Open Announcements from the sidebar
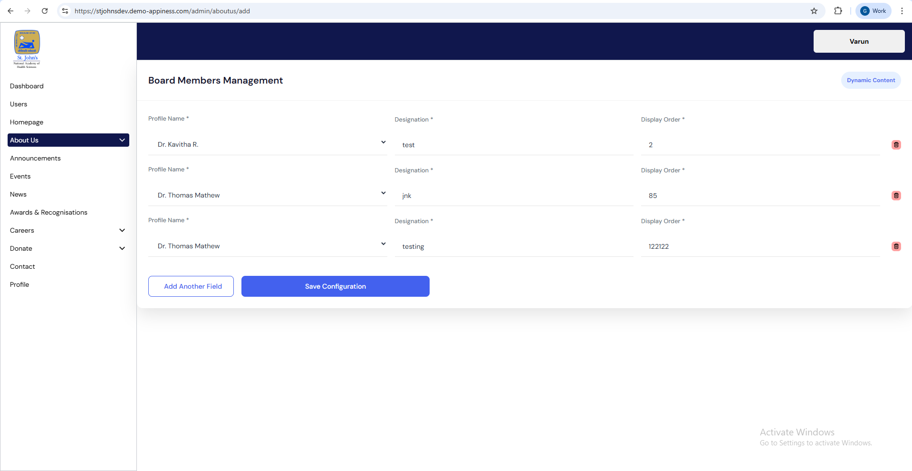The height and width of the screenshot is (471, 912). click(x=35, y=158)
